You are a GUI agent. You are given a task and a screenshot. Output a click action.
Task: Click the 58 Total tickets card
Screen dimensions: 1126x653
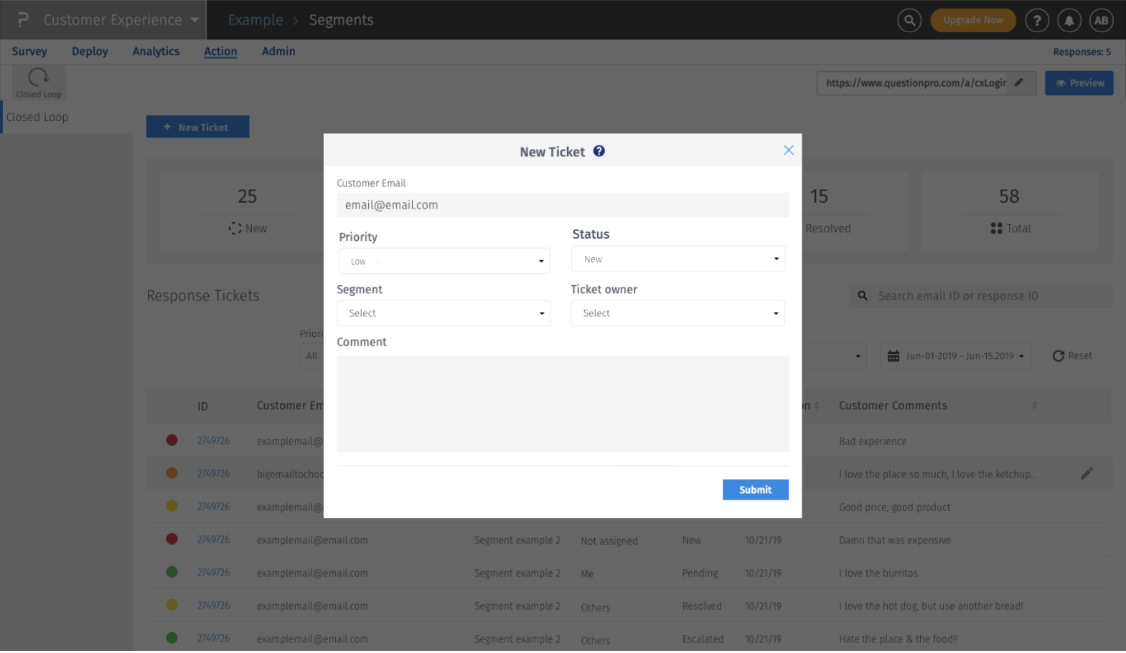[1010, 211]
